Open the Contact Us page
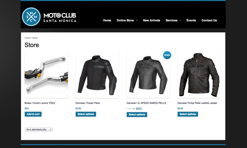 (x=209, y=20)
